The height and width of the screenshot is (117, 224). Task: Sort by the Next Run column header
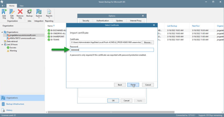196,26
